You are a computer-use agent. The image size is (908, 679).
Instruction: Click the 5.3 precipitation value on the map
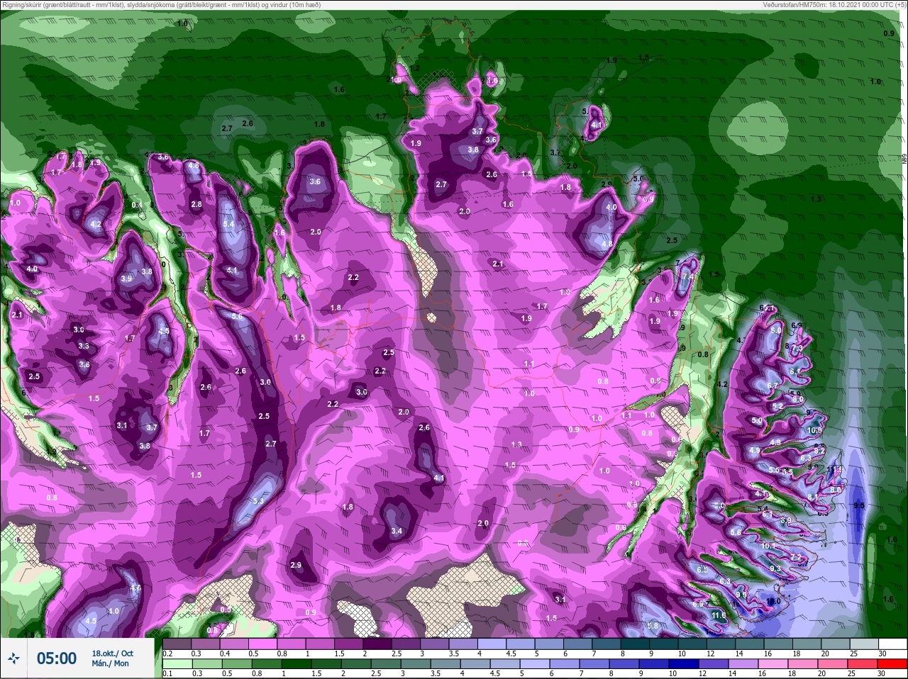(x=258, y=501)
